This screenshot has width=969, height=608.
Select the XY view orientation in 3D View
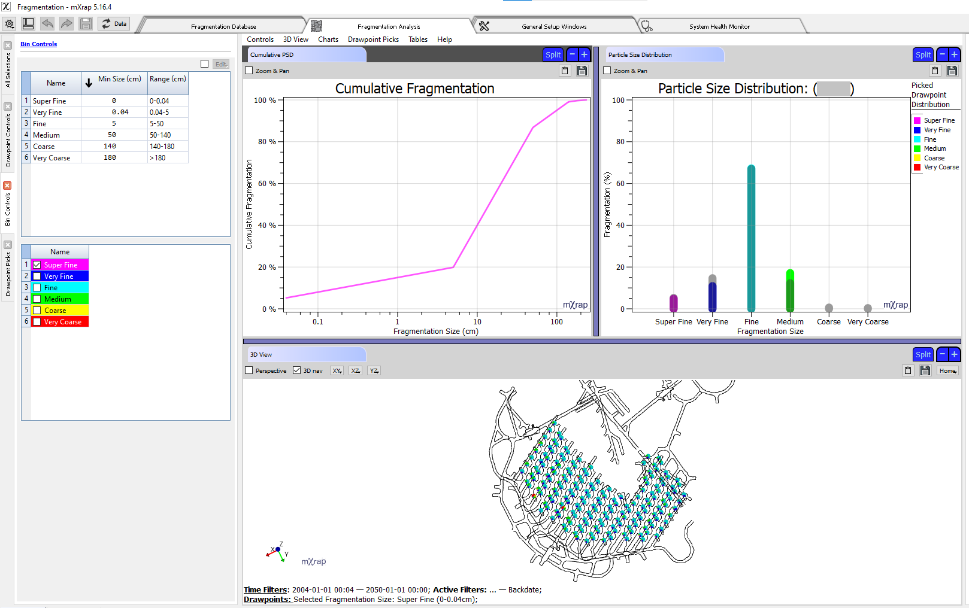point(335,370)
